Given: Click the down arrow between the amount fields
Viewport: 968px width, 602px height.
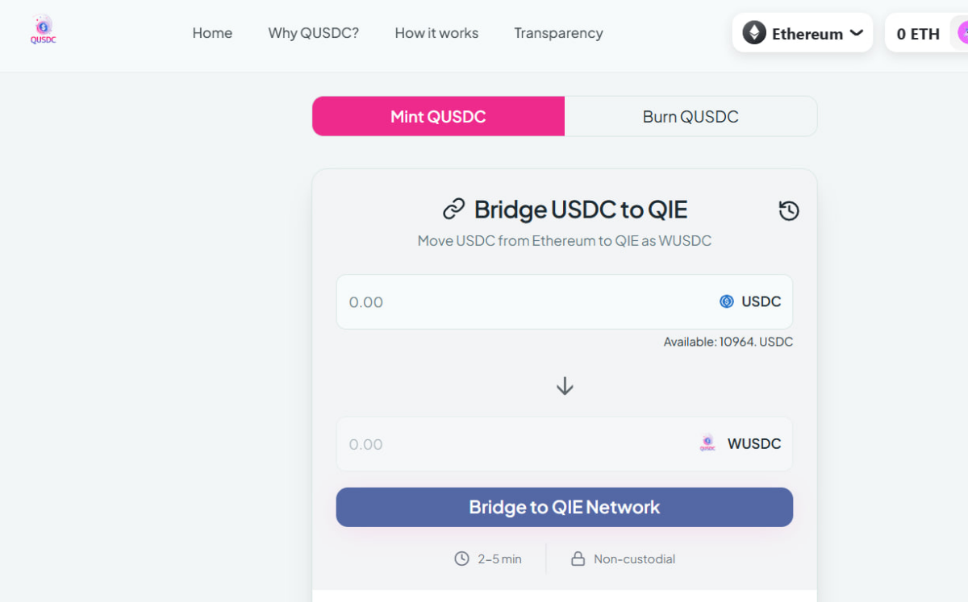Looking at the screenshot, I should [x=565, y=386].
